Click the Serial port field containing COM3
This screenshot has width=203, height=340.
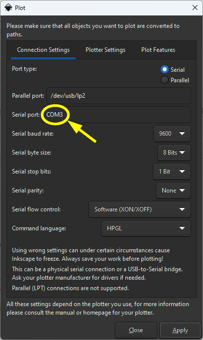tap(116, 115)
